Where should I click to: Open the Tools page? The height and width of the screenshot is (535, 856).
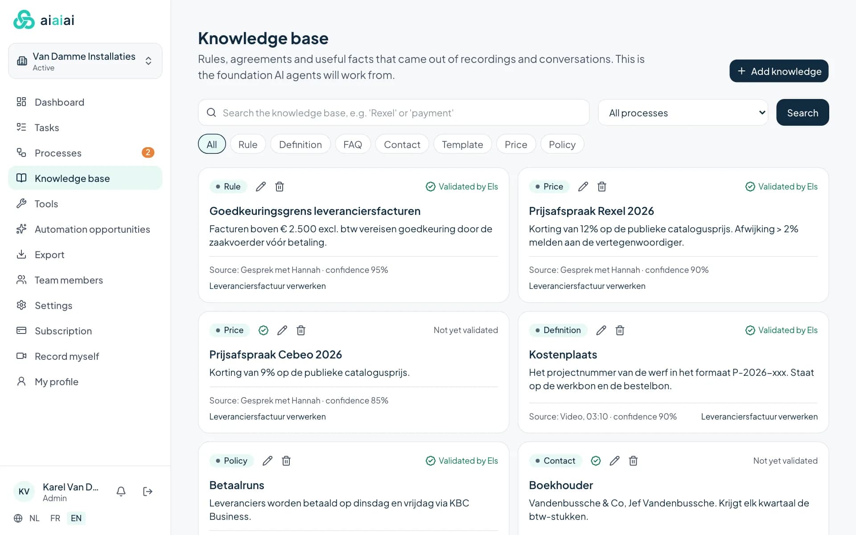85,204
